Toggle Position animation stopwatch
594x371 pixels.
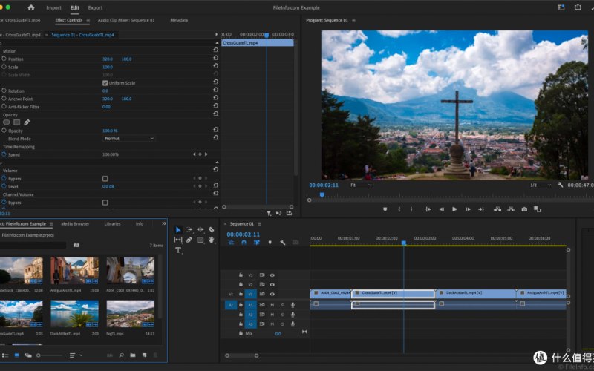pyautogui.click(x=4, y=59)
